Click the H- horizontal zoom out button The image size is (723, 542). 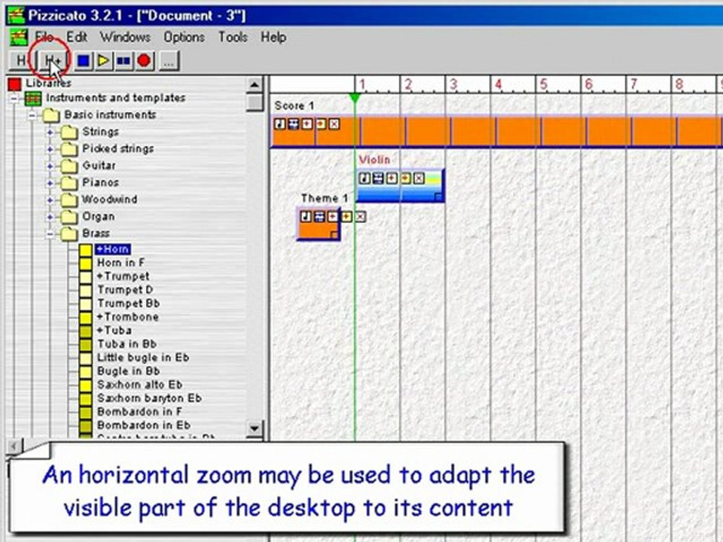(x=21, y=61)
